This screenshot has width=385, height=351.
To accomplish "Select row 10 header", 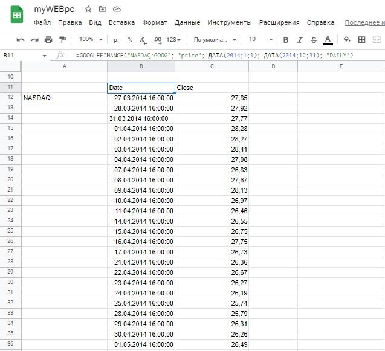I will (10, 77).
